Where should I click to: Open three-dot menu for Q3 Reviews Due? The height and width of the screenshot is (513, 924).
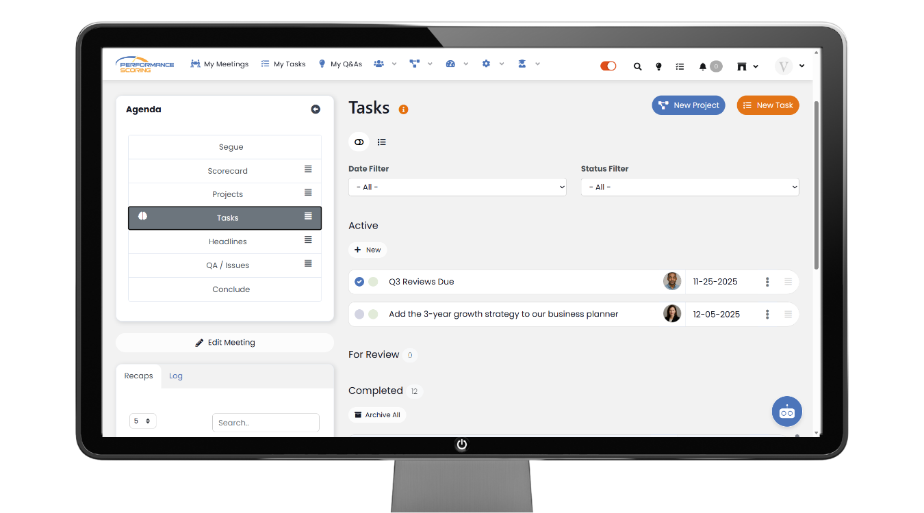click(x=767, y=282)
